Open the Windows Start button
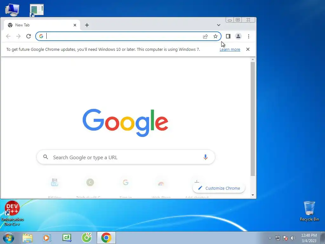Screen dimensions: 325x244 tap(9, 238)
